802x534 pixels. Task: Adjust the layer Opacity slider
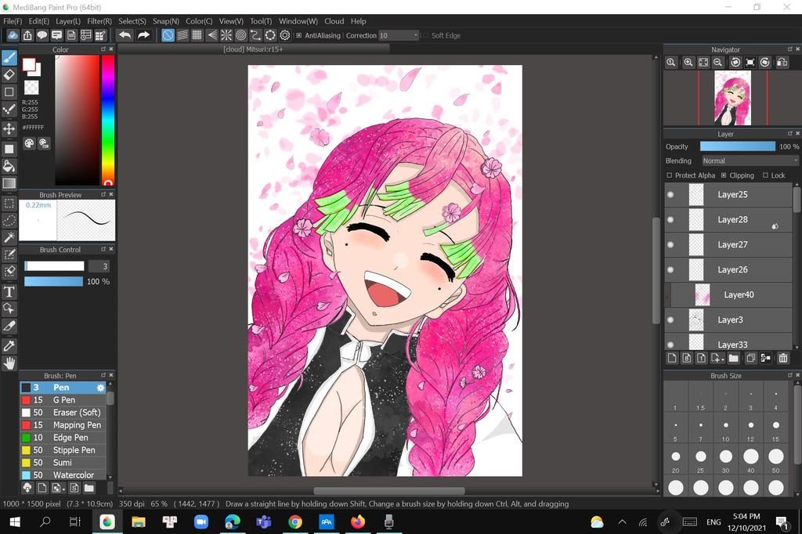click(x=738, y=146)
